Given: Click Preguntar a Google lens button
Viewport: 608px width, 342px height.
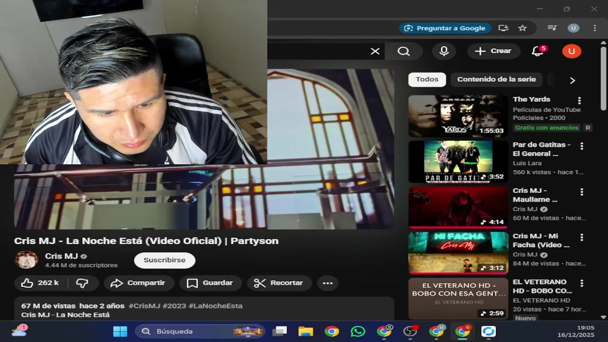Looking at the screenshot, I should click(x=445, y=28).
